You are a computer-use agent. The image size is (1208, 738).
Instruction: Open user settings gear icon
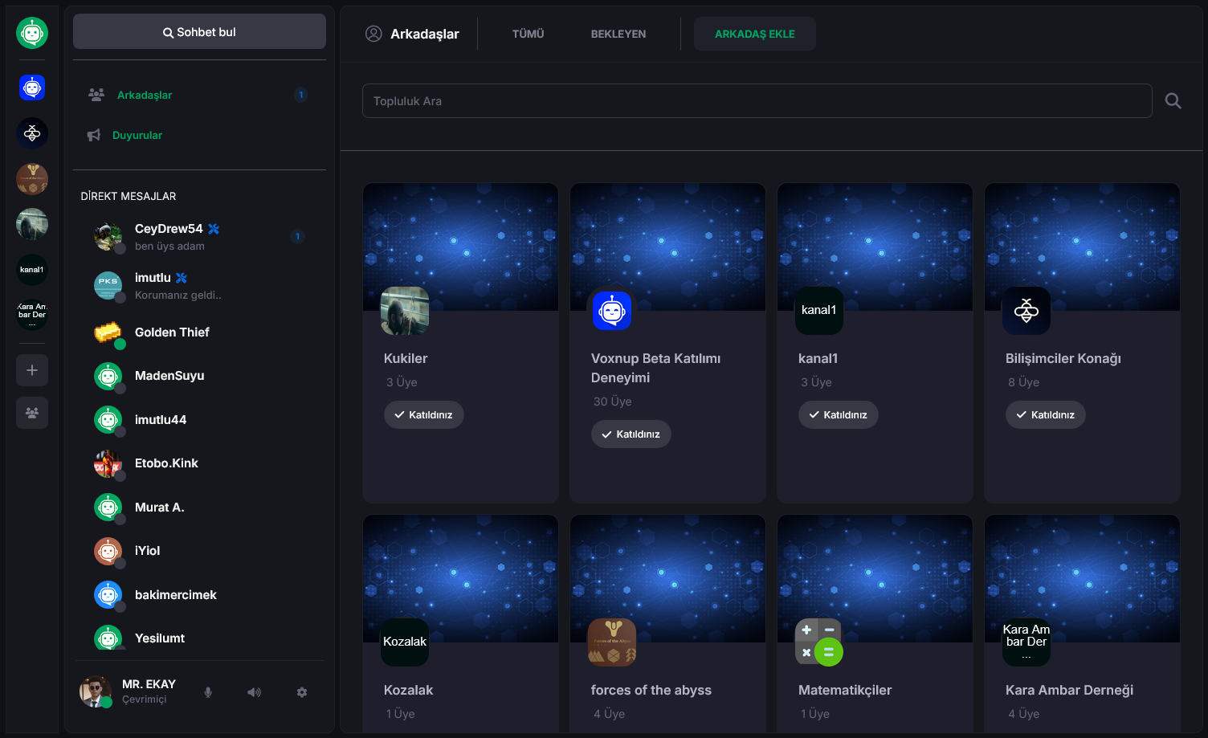[302, 692]
